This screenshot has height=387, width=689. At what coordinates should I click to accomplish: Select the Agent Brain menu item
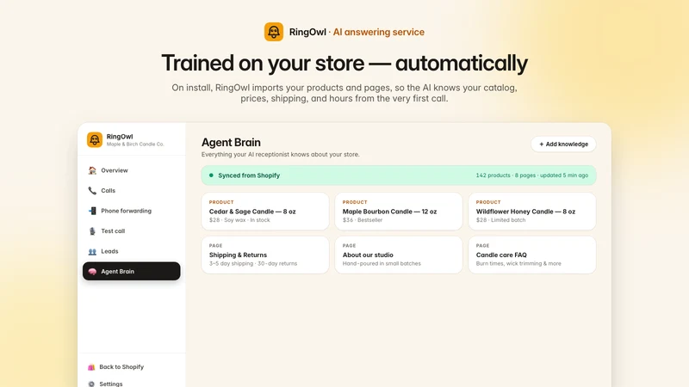[132, 271]
